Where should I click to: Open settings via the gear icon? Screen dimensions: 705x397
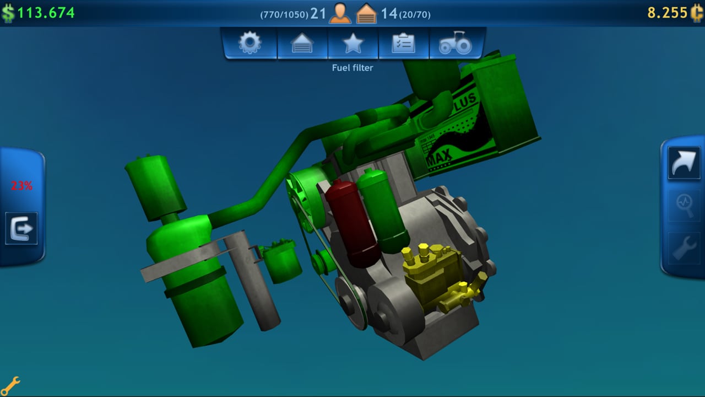[250, 42]
